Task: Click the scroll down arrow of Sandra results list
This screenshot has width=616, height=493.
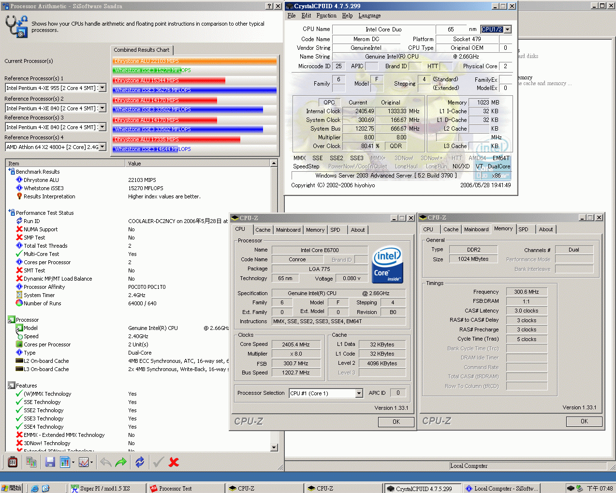Action: [x=274, y=448]
